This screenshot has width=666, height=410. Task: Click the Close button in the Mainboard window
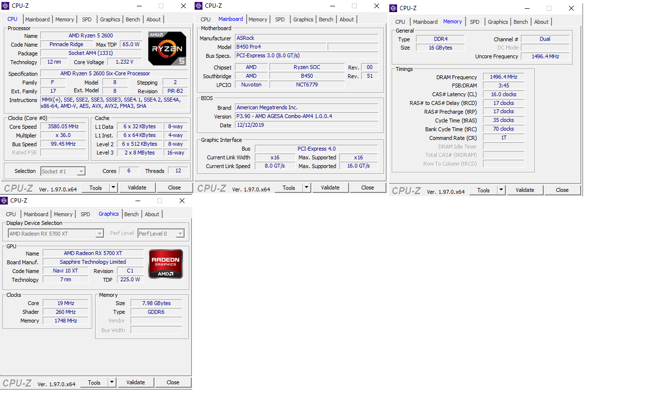click(x=367, y=188)
